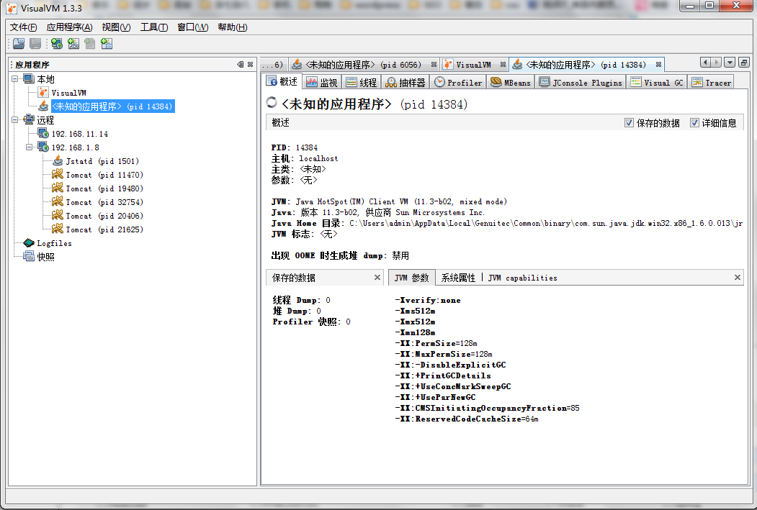Open the 概述 overview tab

pos(283,82)
